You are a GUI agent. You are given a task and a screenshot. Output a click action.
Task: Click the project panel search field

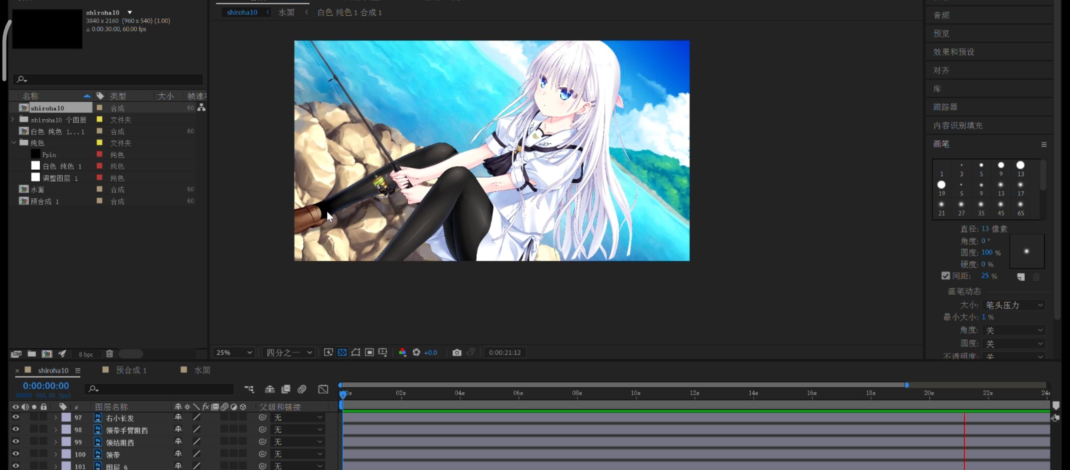click(x=107, y=79)
